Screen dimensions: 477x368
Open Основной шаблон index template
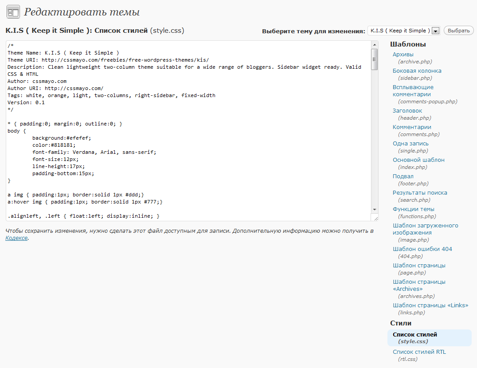point(418,160)
